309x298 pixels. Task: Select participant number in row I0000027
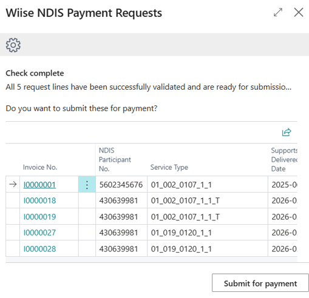pyautogui.click(x=121, y=233)
